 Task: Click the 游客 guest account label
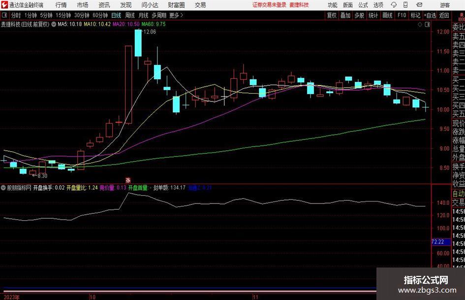(x=445, y=5)
